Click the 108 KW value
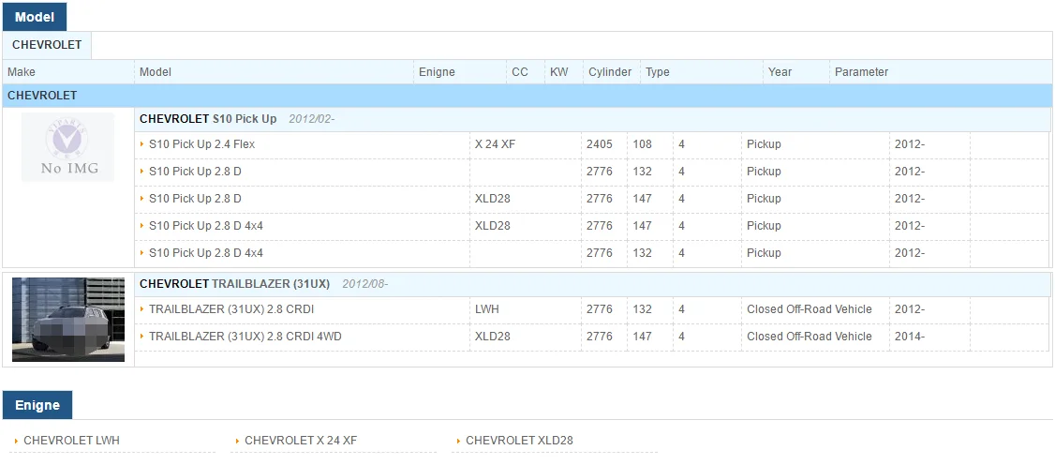This screenshot has width=1055, height=465. (x=643, y=144)
